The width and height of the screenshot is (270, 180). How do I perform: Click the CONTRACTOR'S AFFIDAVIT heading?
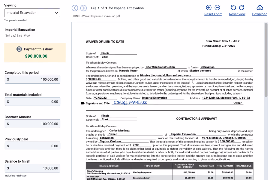pos(196,119)
